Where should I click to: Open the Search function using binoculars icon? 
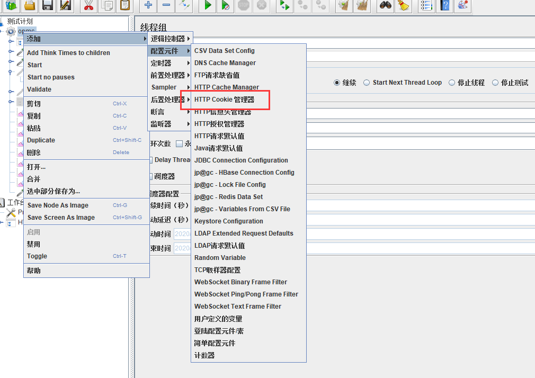[x=386, y=6]
